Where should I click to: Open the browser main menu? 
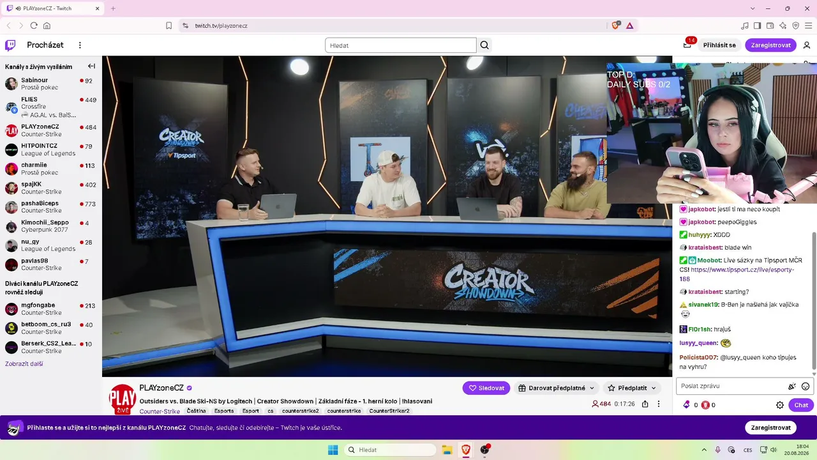[808, 26]
